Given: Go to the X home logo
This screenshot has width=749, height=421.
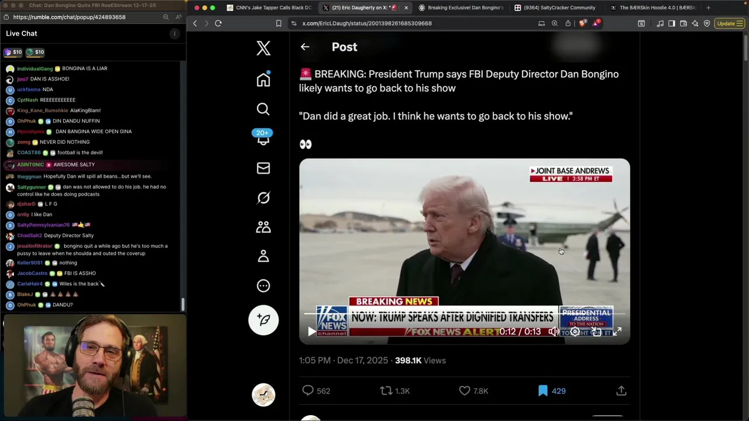Looking at the screenshot, I should point(263,48).
